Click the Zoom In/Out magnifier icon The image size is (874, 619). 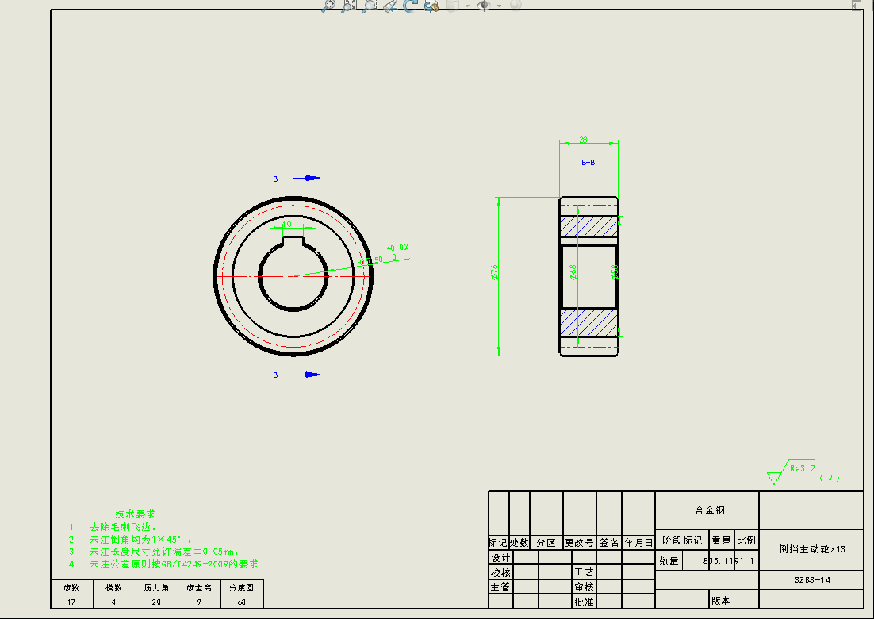[x=370, y=6]
